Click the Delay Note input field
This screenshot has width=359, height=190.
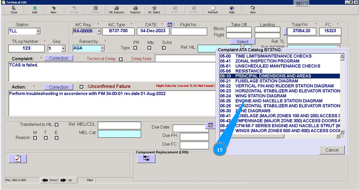[186, 58]
